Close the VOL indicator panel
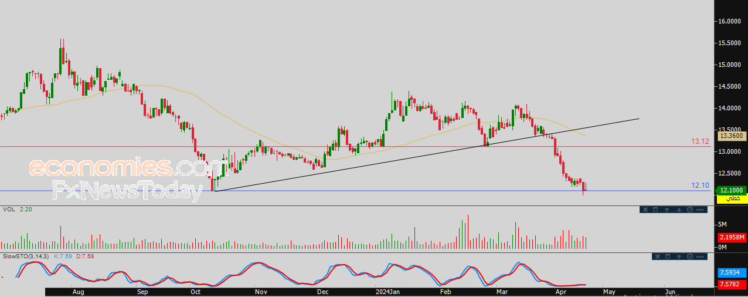The image size is (748, 297). (x=645, y=210)
